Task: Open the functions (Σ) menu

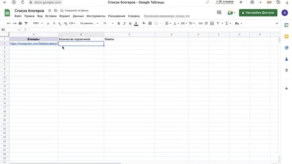Action: click(x=228, y=23)
